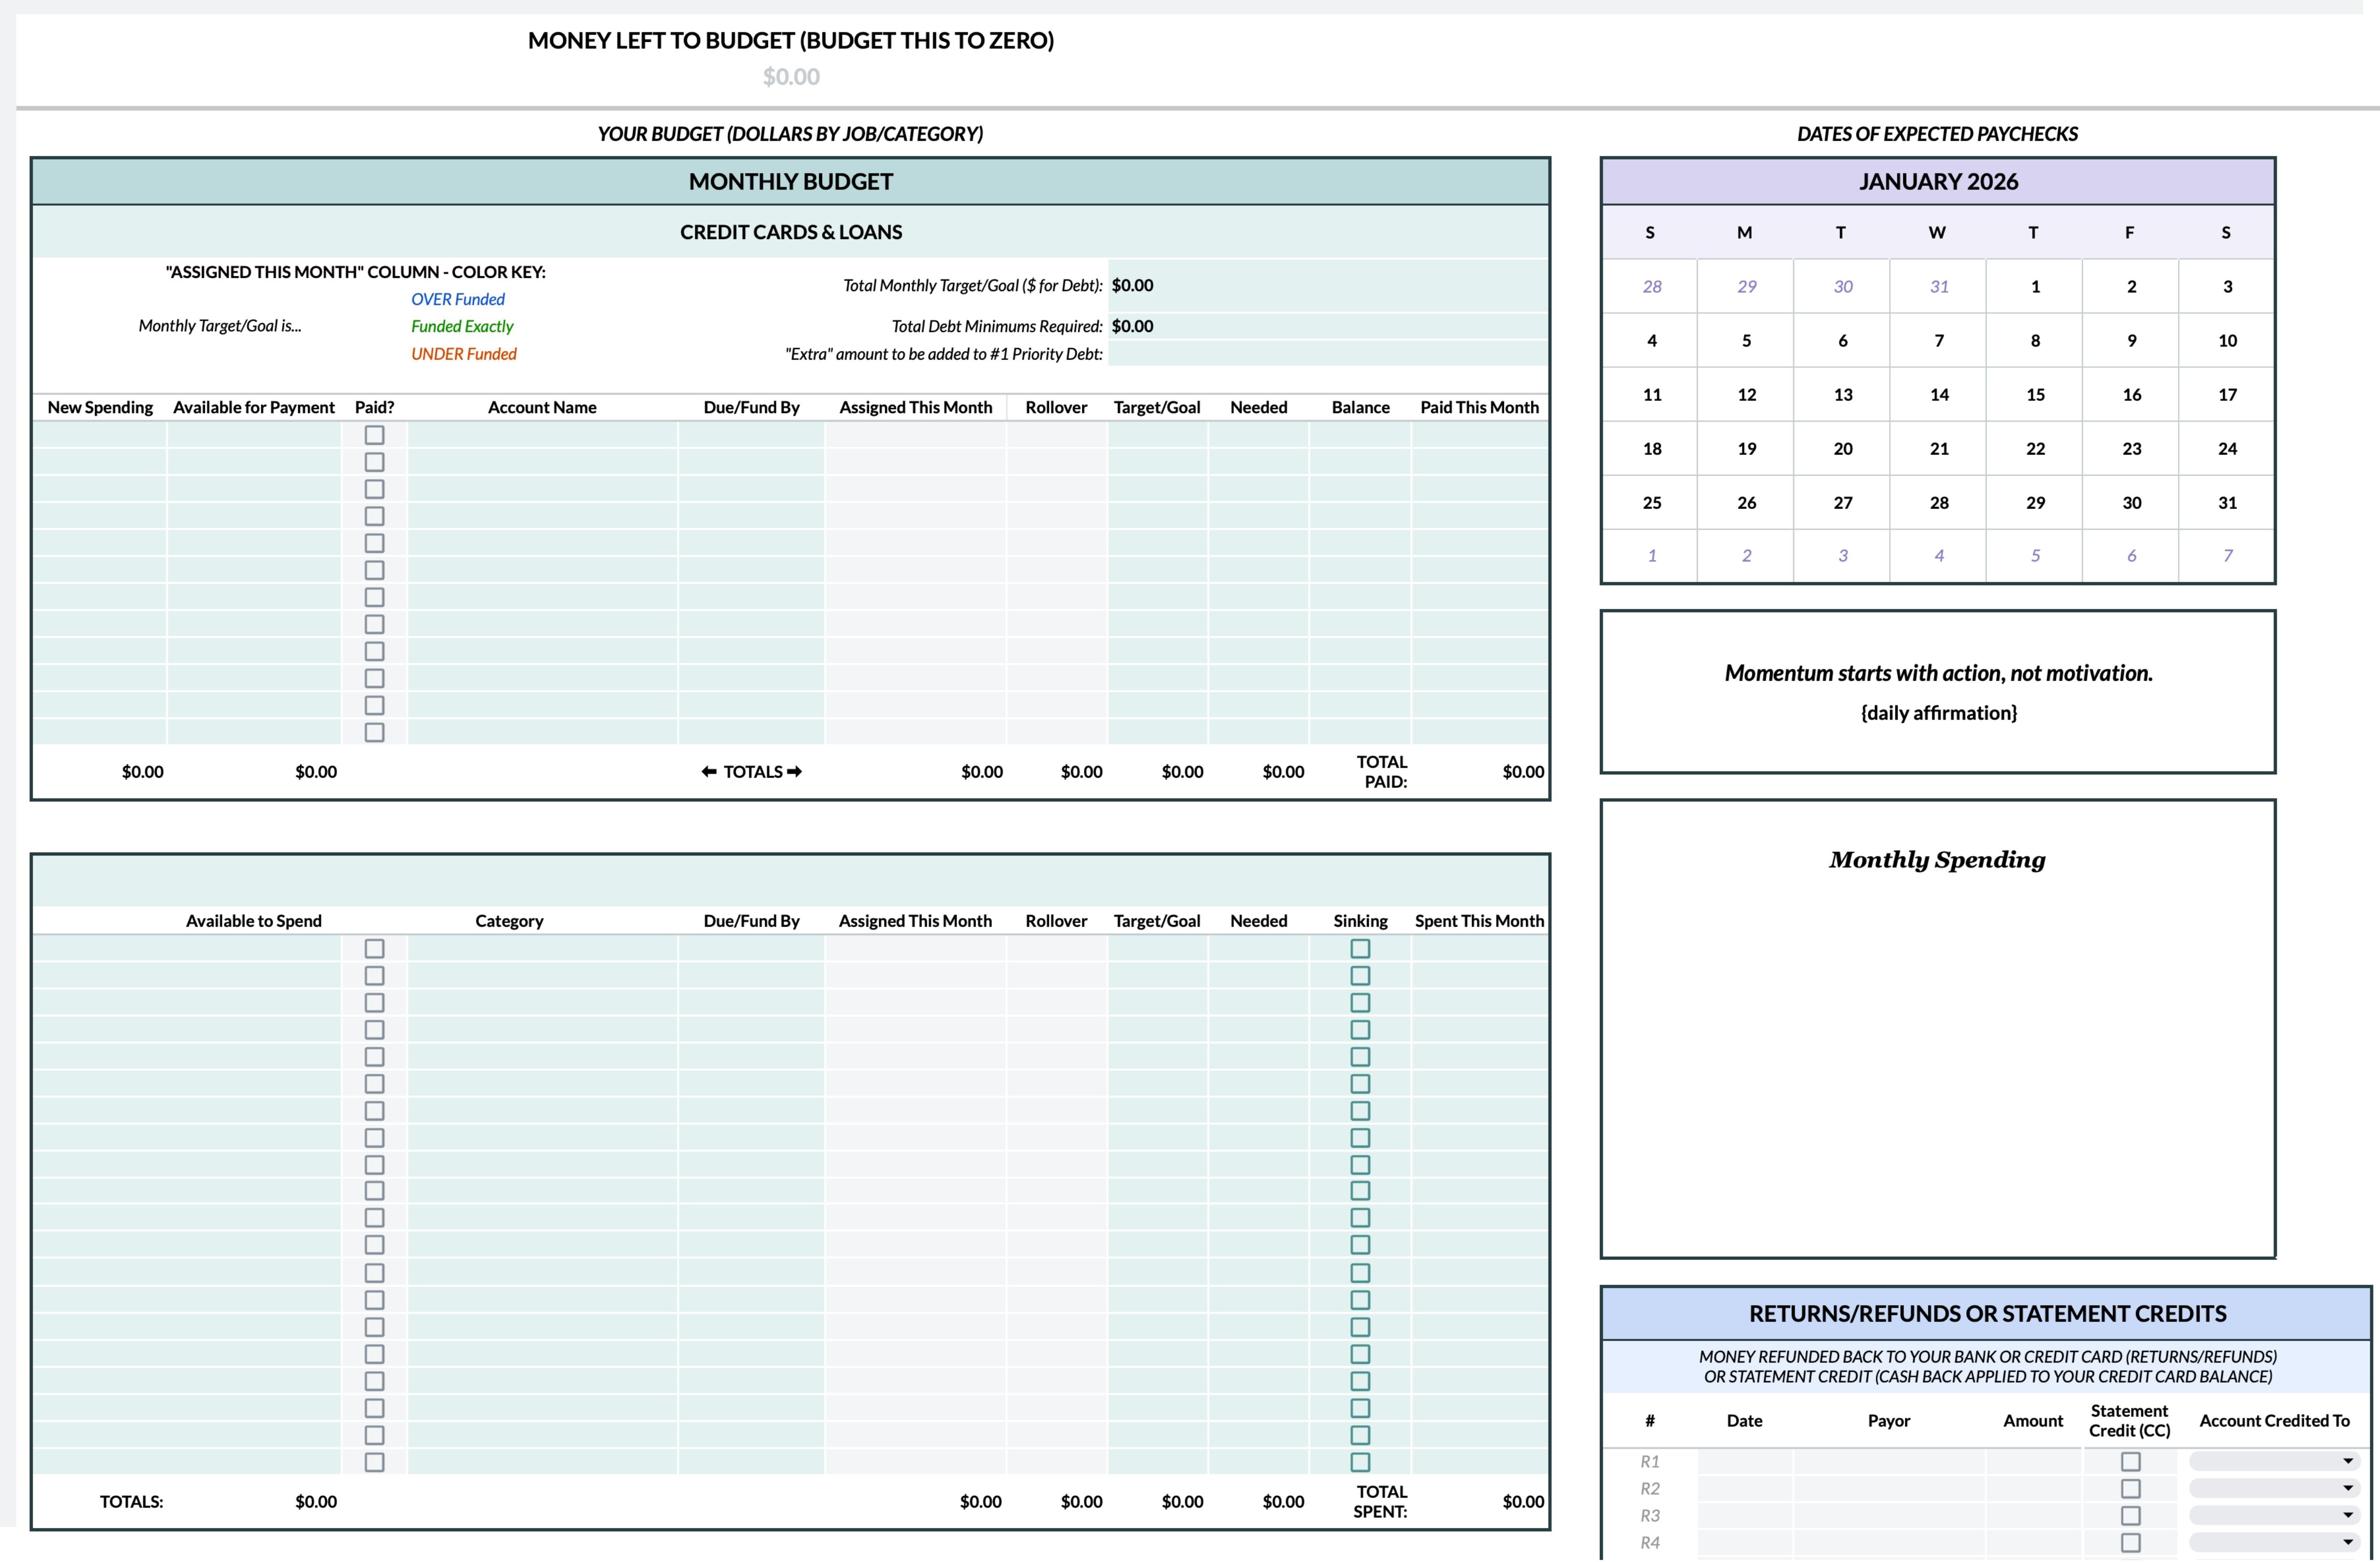2380x1562 pixels.
Task: Tick the R3 Statement Credit (CC) checkbox
Action: point(2130,1515)
